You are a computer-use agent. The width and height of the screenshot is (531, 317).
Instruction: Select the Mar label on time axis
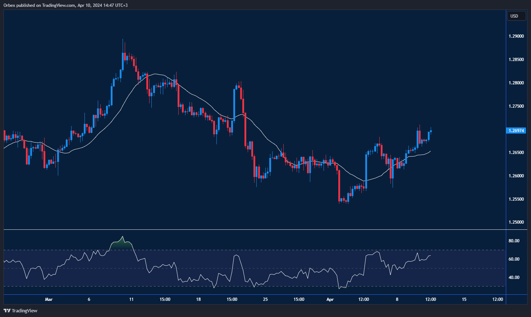49,299
